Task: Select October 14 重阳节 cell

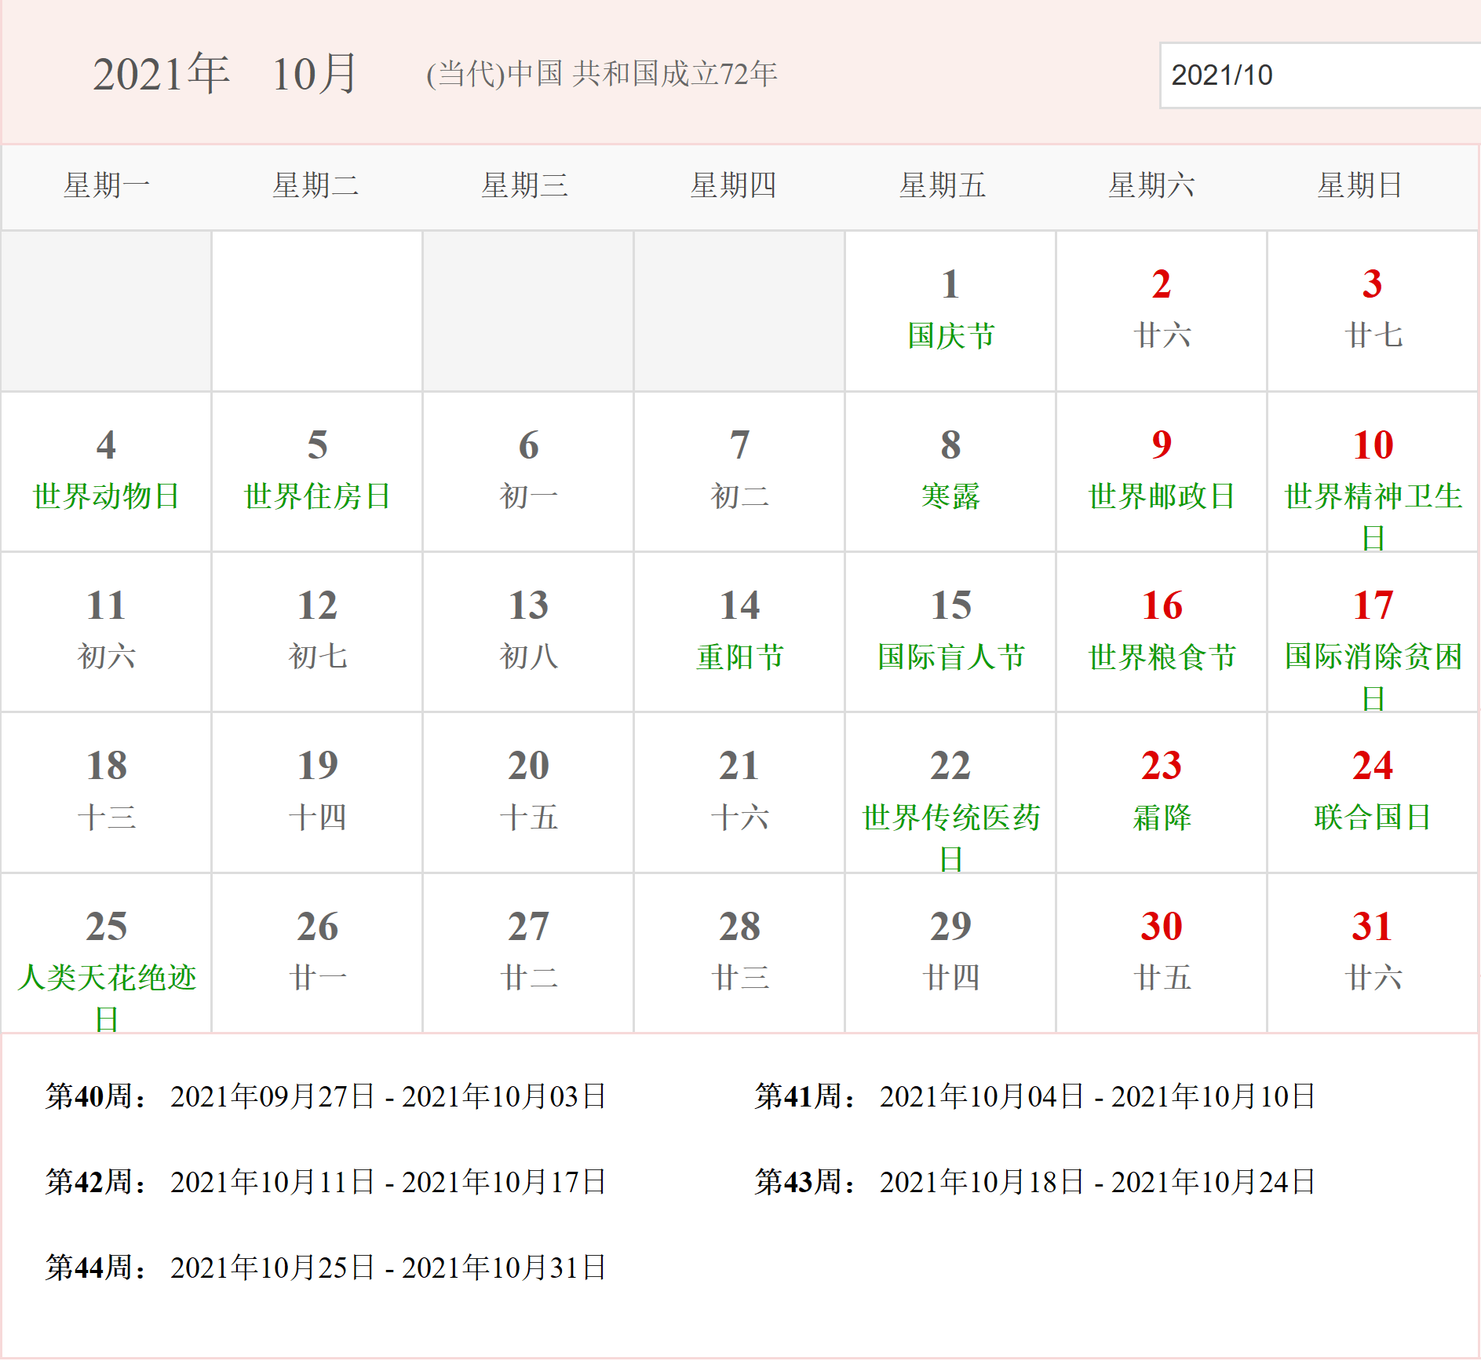Action: tap(739, 632)
